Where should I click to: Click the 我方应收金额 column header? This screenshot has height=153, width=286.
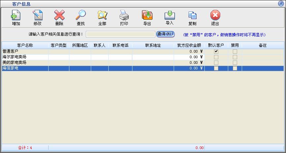tap(189, 45)
